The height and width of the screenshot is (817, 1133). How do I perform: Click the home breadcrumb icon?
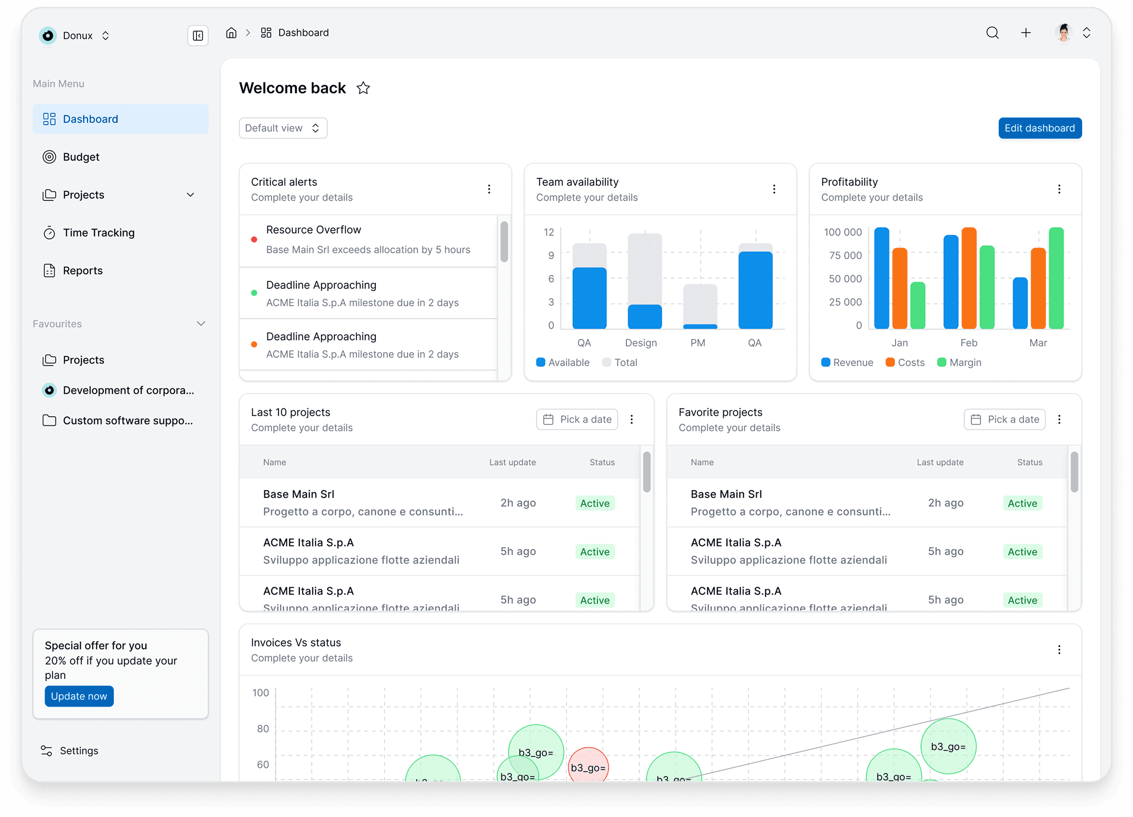[231, 33]
